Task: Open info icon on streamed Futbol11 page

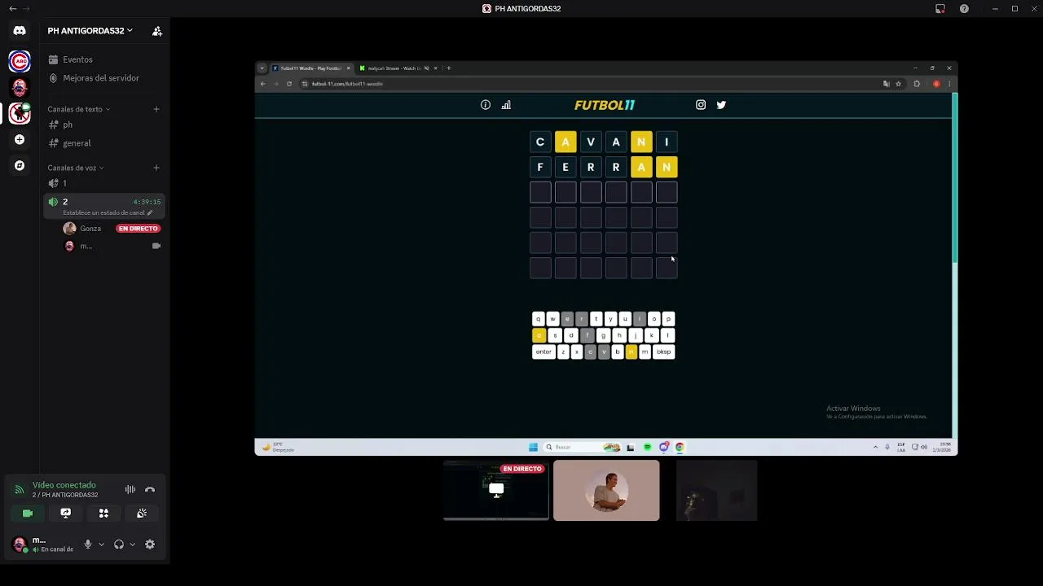Action: [486, 105]
